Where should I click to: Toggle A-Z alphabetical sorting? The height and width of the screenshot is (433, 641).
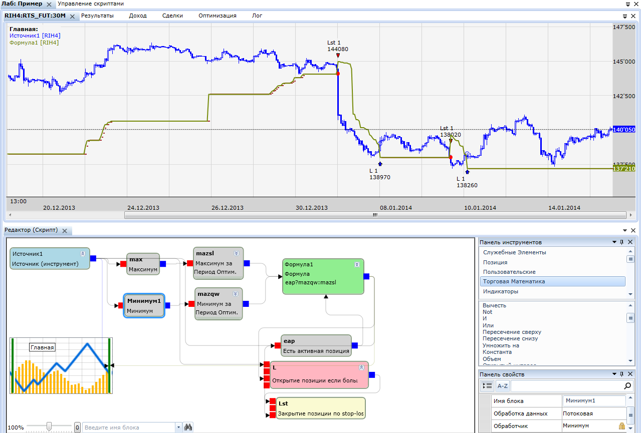pos(502,386)
